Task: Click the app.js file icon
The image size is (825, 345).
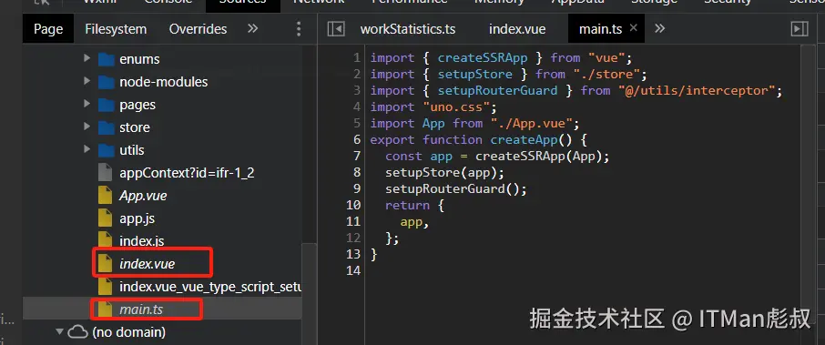Action: 106,218
